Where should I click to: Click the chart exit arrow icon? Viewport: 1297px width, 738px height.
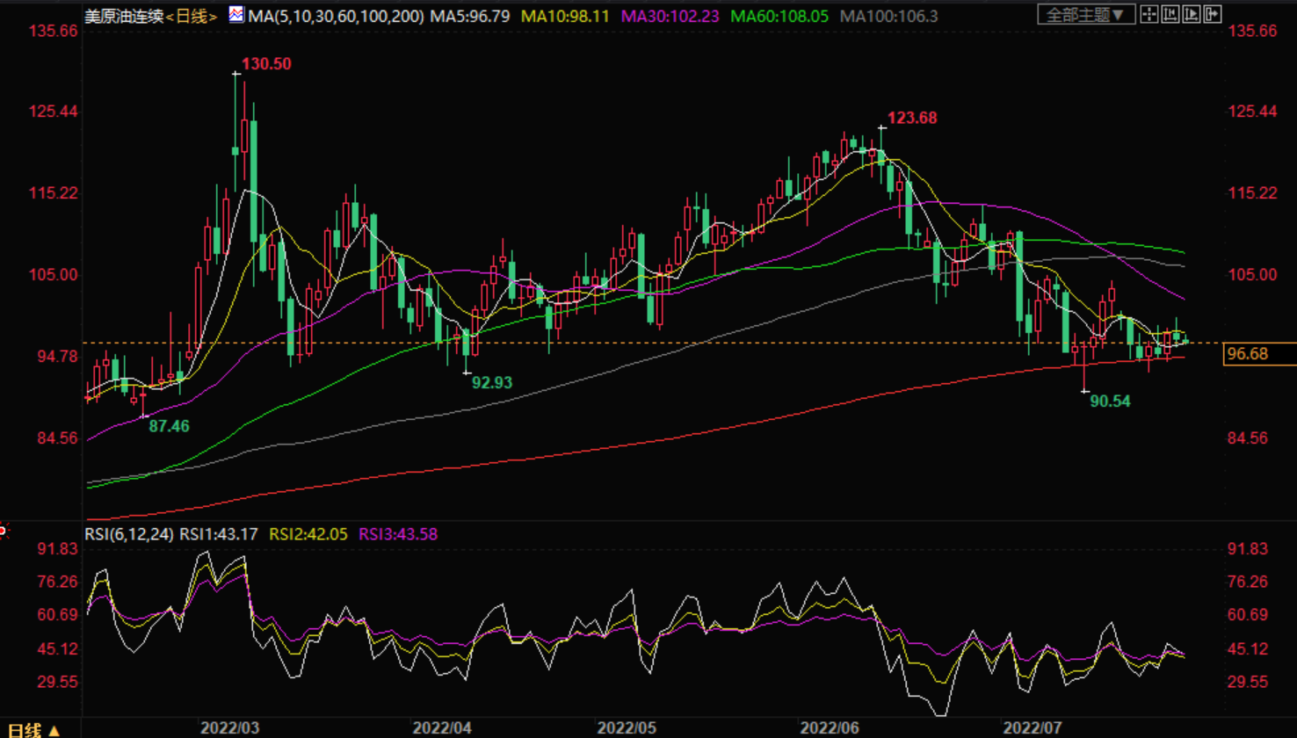(1212, 14)
